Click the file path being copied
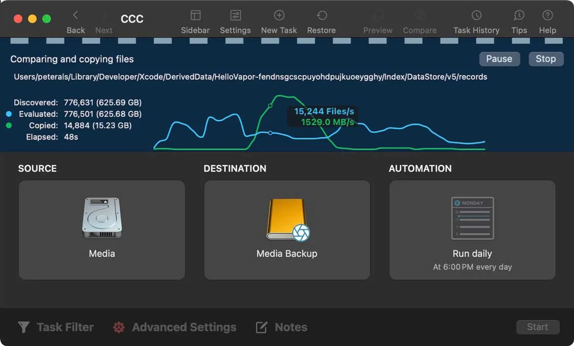 (x=251, y=77)
